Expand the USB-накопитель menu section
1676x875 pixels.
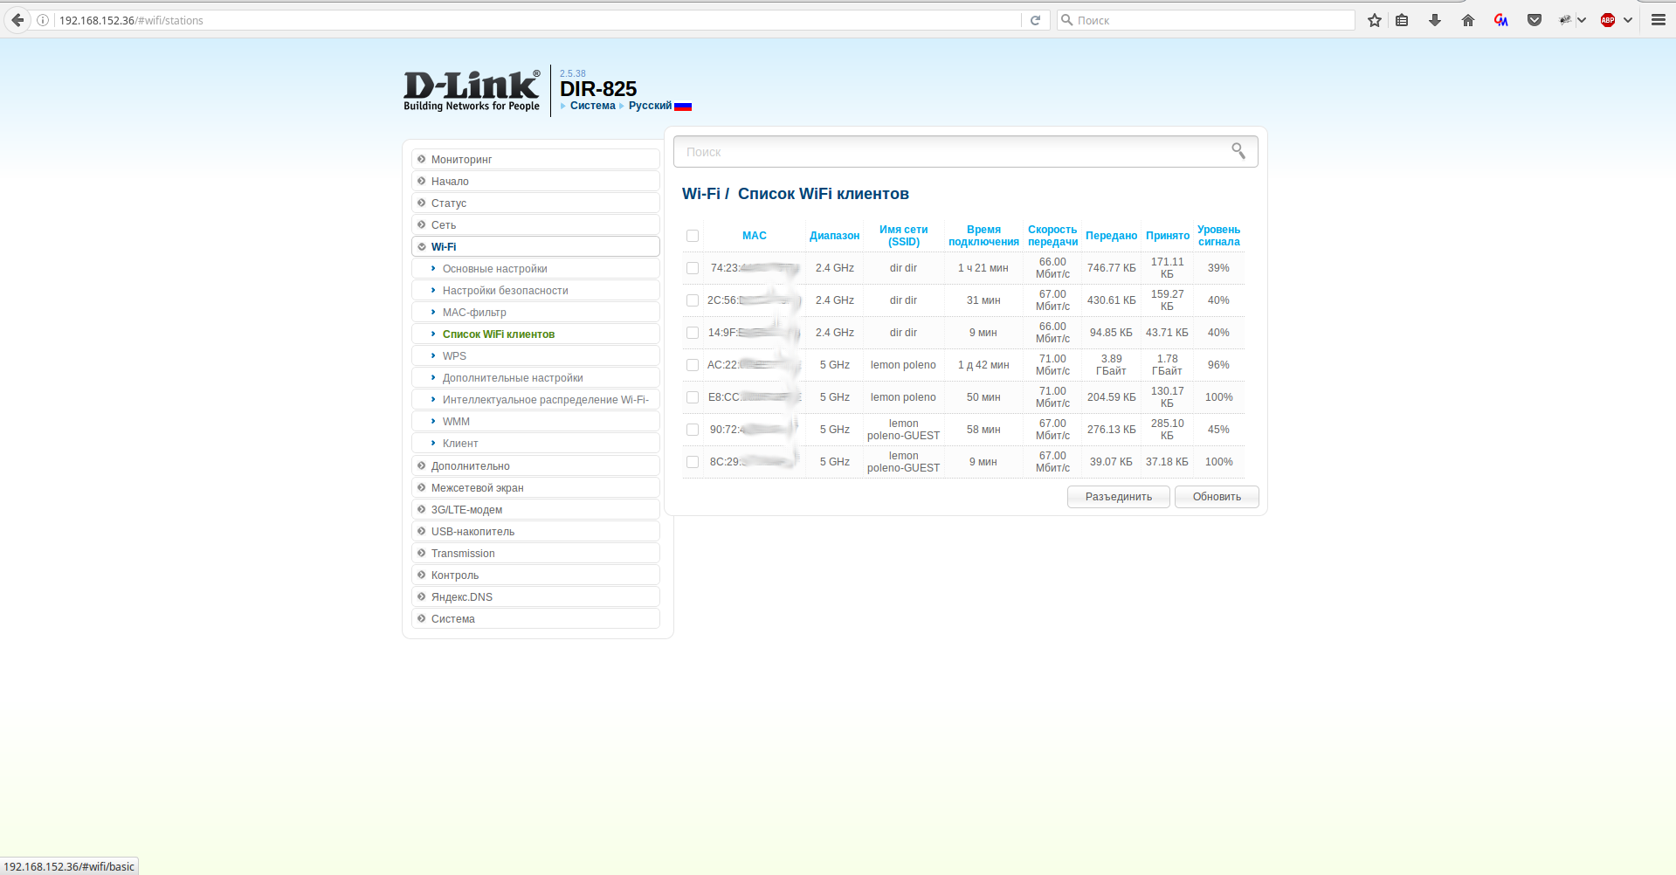pyautogui.click(x=535, y=531)
